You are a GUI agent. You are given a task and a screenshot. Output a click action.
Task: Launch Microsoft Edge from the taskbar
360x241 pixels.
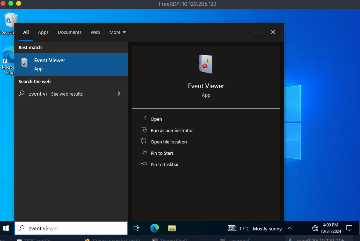[154, 228]
